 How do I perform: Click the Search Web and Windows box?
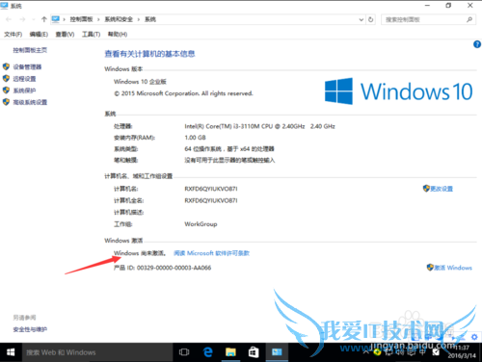click(97, 352)
